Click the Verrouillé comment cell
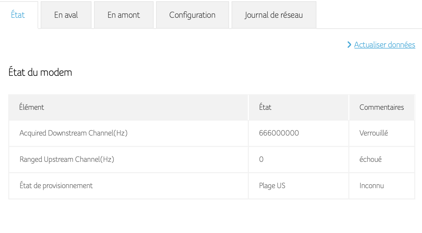 tap(374, 133)
